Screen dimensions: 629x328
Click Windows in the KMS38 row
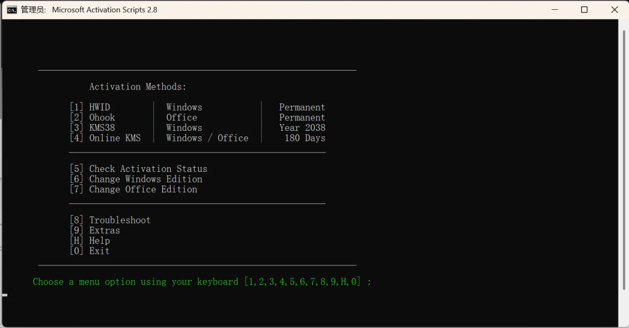[184, 128]
